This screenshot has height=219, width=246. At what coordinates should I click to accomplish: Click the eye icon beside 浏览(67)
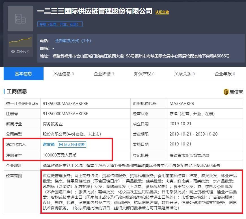pos(13,51)
